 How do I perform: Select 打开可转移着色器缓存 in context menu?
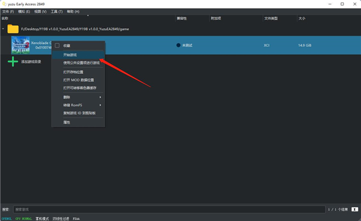pos(78,88)
